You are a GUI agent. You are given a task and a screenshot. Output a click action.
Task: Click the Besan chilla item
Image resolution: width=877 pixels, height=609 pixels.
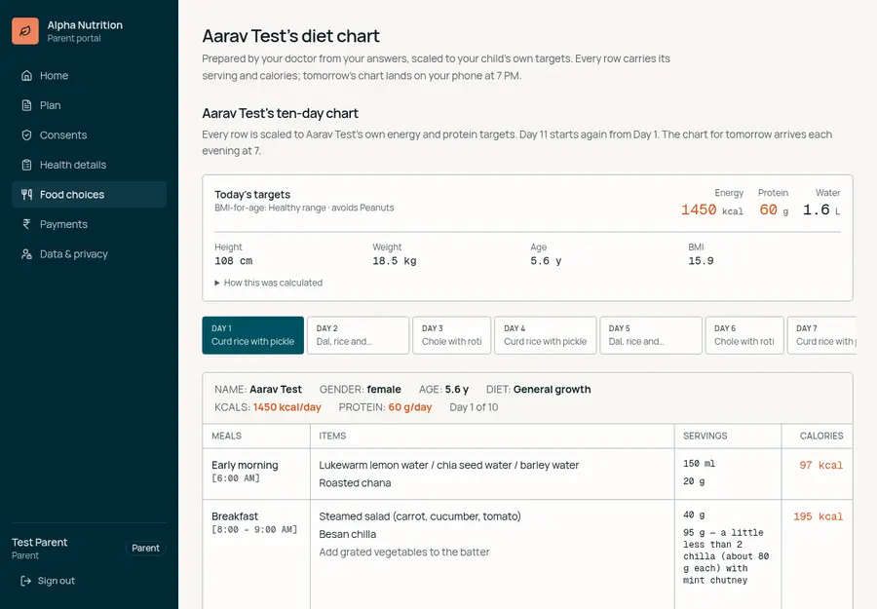click(347, 534)
